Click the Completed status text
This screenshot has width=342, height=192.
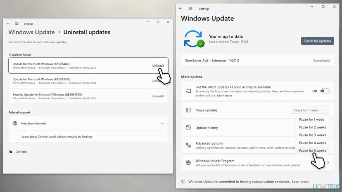(321, 61)
